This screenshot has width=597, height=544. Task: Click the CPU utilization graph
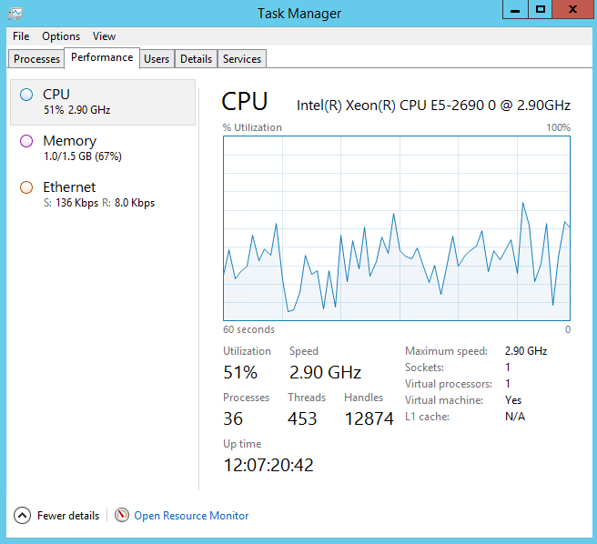(396, 227)
